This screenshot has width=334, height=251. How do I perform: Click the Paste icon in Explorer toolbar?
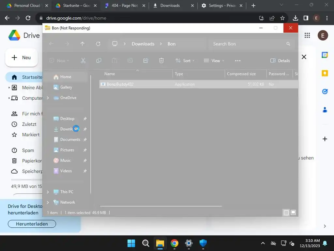tap(114, 60)
